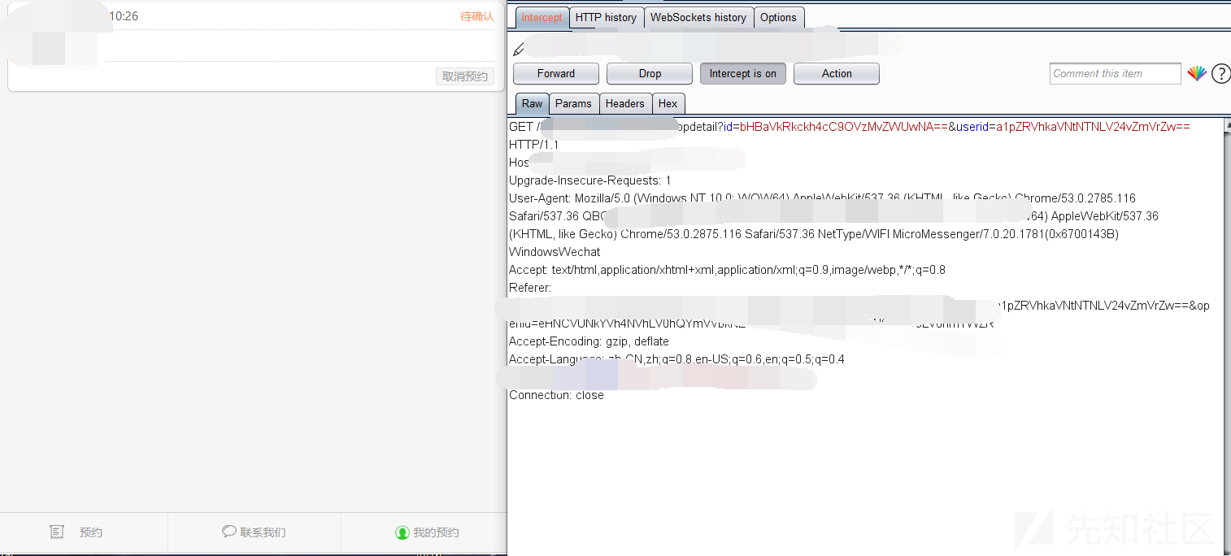Click the 待确认 status label
Screen dimensions: 1231x556
(x=477, y=16)
